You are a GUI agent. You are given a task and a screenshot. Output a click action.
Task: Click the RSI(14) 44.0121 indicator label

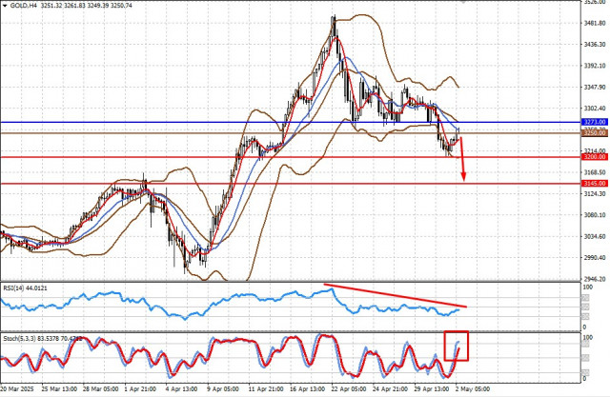[x=26, y=288]
